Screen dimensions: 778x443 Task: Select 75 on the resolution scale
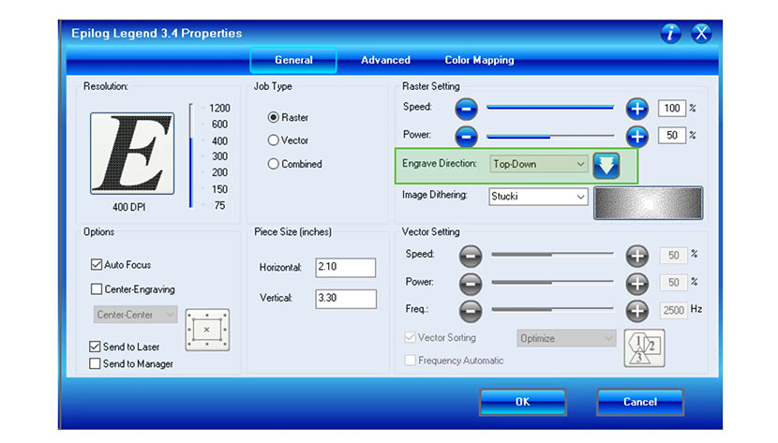pos(219,205)
